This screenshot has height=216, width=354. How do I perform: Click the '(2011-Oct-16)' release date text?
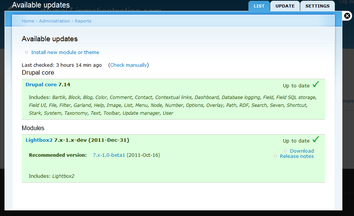(143, 155)
